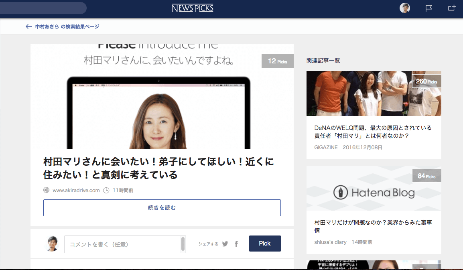Share the article on Facebook
This screenshot has width=463, height=270.
coord(236,244)
